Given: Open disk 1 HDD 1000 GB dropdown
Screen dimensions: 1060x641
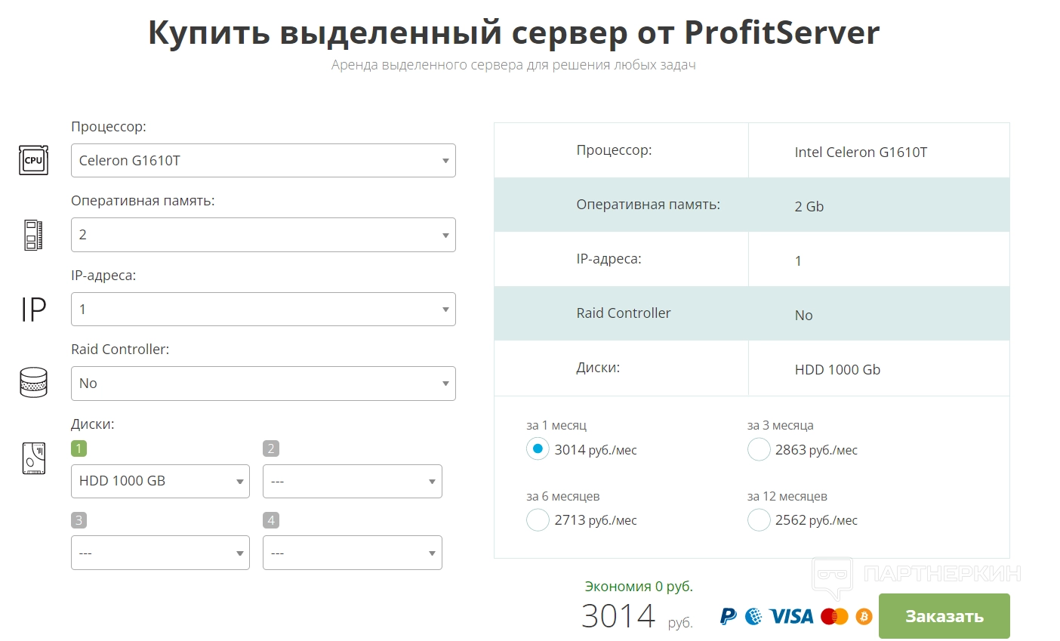Looking at the screenshot, I should tap(160, 481).
